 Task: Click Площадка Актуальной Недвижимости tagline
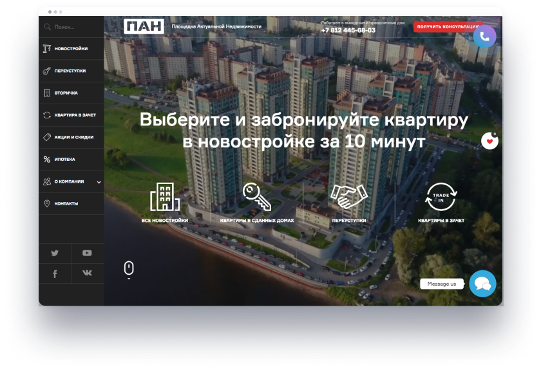[x=216, y=26]
